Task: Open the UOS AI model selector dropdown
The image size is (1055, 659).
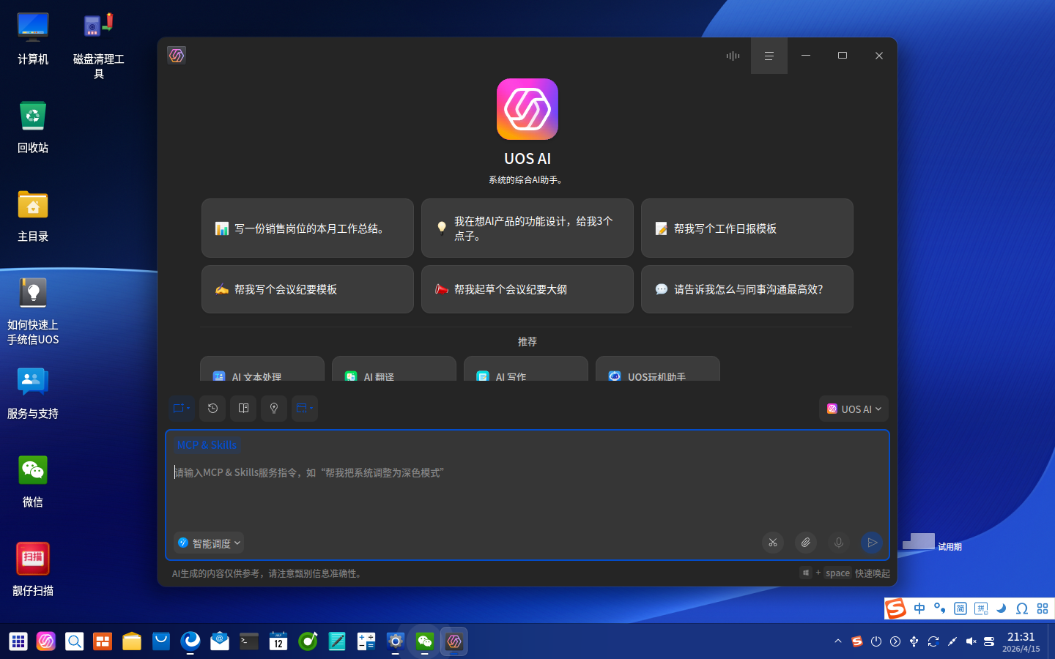Action: 854,409
